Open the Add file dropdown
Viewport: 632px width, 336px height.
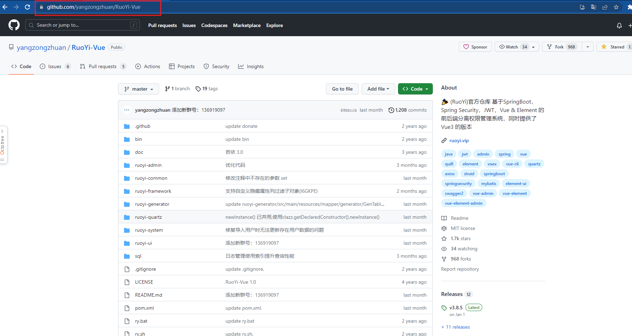tap(378, 89)
